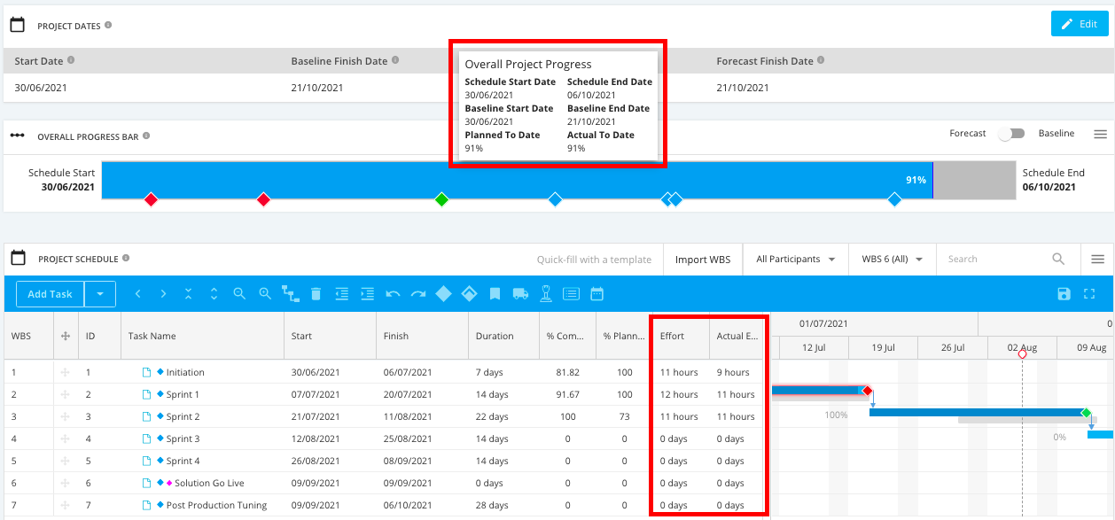Click the 12 hours effort cell
The image size is (1115, 520).
click(681, 394)
